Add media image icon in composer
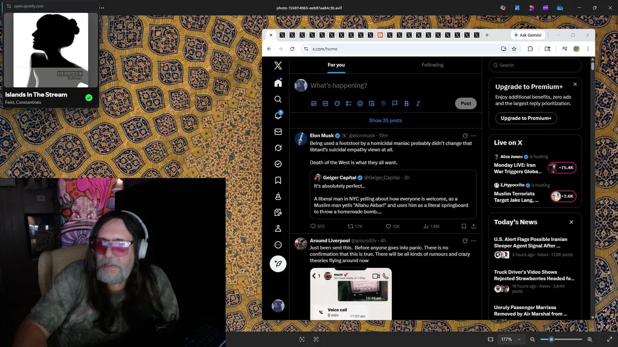The width and height of the screenshot is (618, 347). point(314,103)
